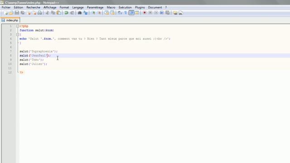This screenshot has height=163, width=290.
Task: Open the user defined language icon
Action: click(137, 13)
